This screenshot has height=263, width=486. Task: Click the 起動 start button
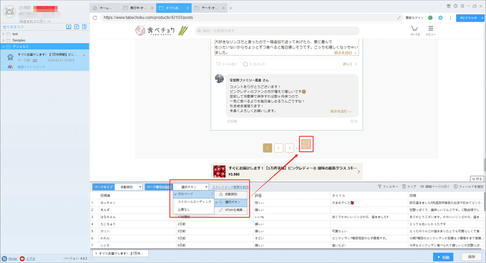coord(443,257)
